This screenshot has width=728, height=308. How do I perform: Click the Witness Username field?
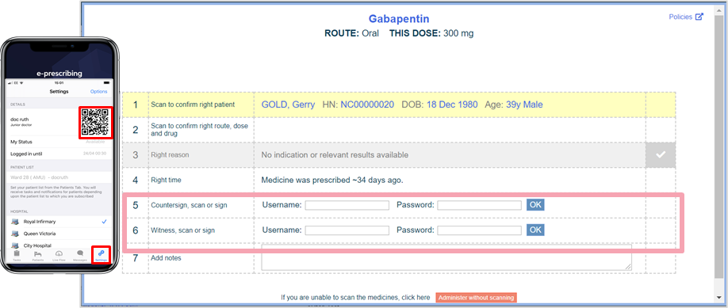(347, 230)
